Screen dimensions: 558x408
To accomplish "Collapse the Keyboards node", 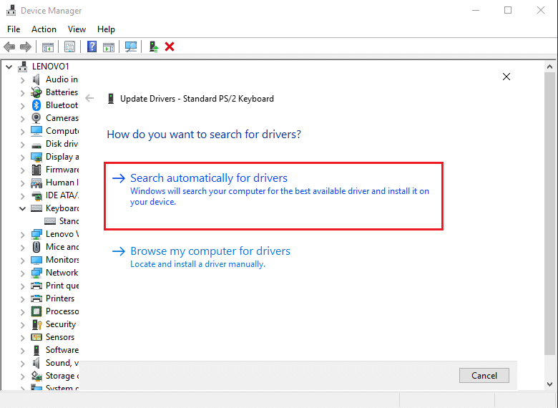I will (22, 208).
